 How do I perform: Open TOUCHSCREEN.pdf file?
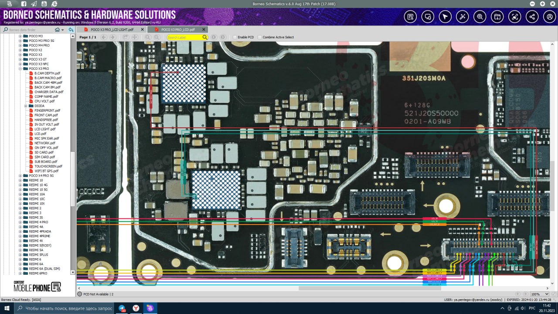coord(48,166)
